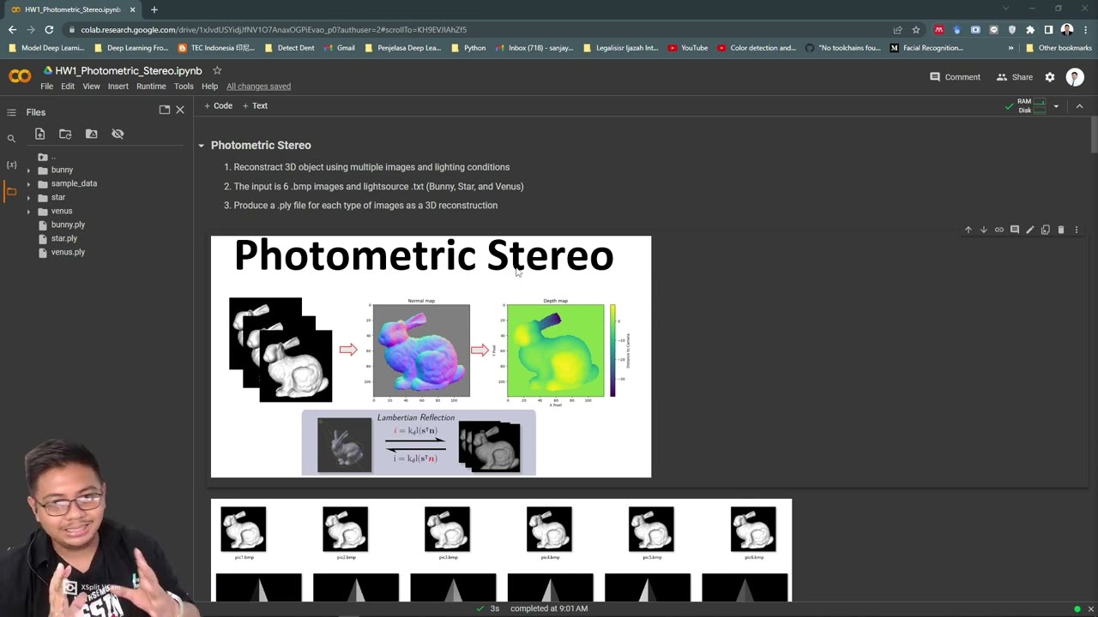The image size is (1098, 617).
Task: Mirror cell in tab
Action: 1046,230
